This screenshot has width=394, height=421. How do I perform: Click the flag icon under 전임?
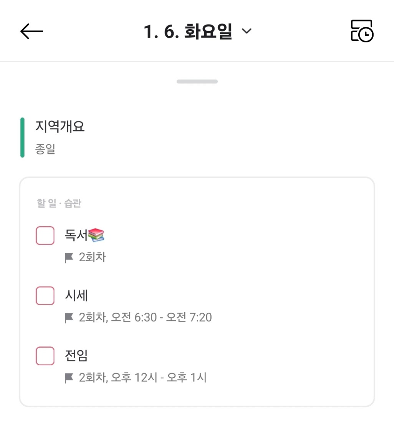pos(69,378)
